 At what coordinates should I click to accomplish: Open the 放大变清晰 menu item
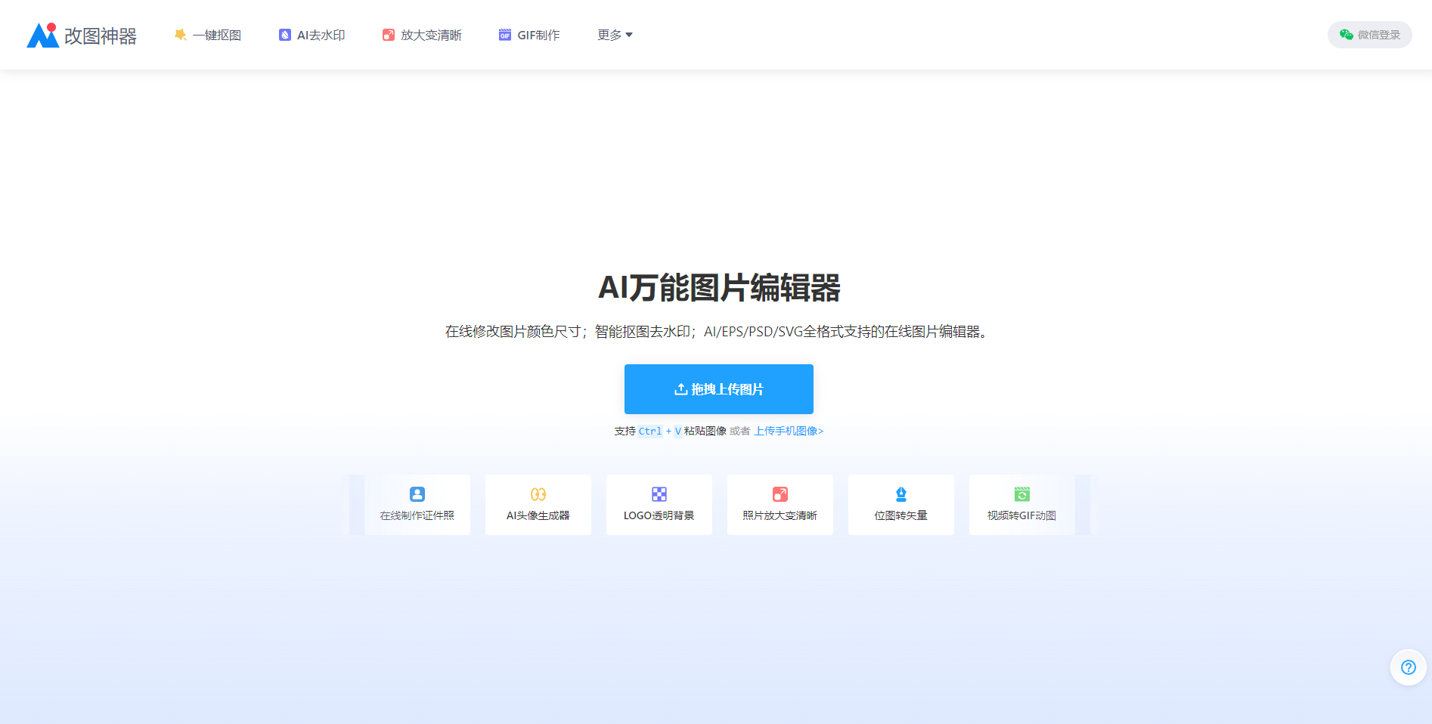(431, 35)
